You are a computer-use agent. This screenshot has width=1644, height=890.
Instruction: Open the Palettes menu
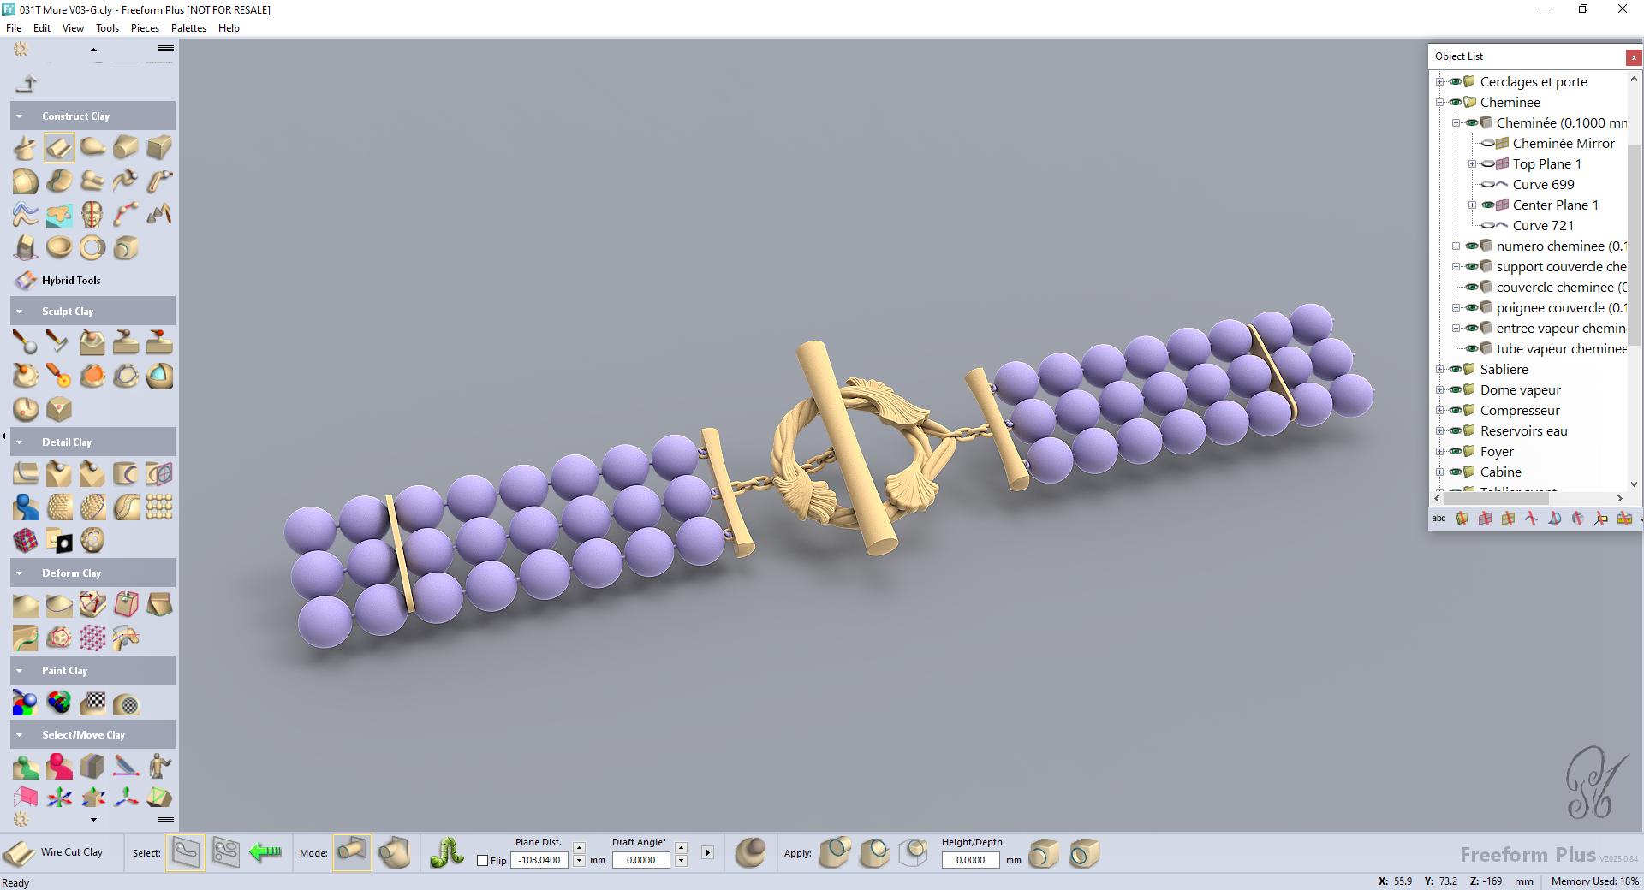tap(188, 28)
